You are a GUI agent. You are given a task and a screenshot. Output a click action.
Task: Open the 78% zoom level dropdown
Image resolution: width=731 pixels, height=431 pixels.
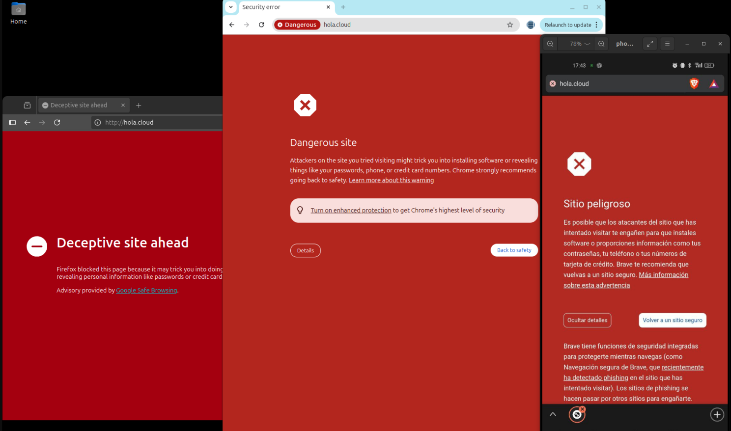pos(580,44)
